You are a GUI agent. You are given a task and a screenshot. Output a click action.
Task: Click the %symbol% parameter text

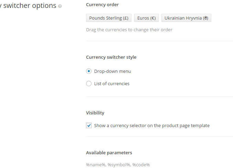pos(119,165)
